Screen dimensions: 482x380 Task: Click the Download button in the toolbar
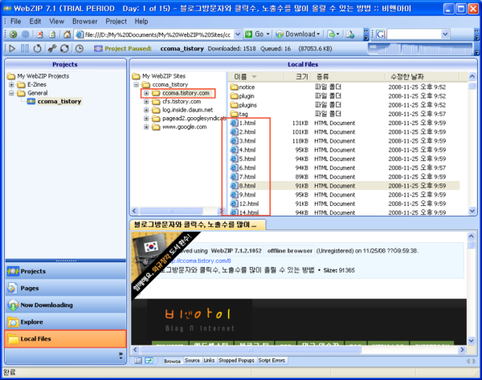coord(296,34)
